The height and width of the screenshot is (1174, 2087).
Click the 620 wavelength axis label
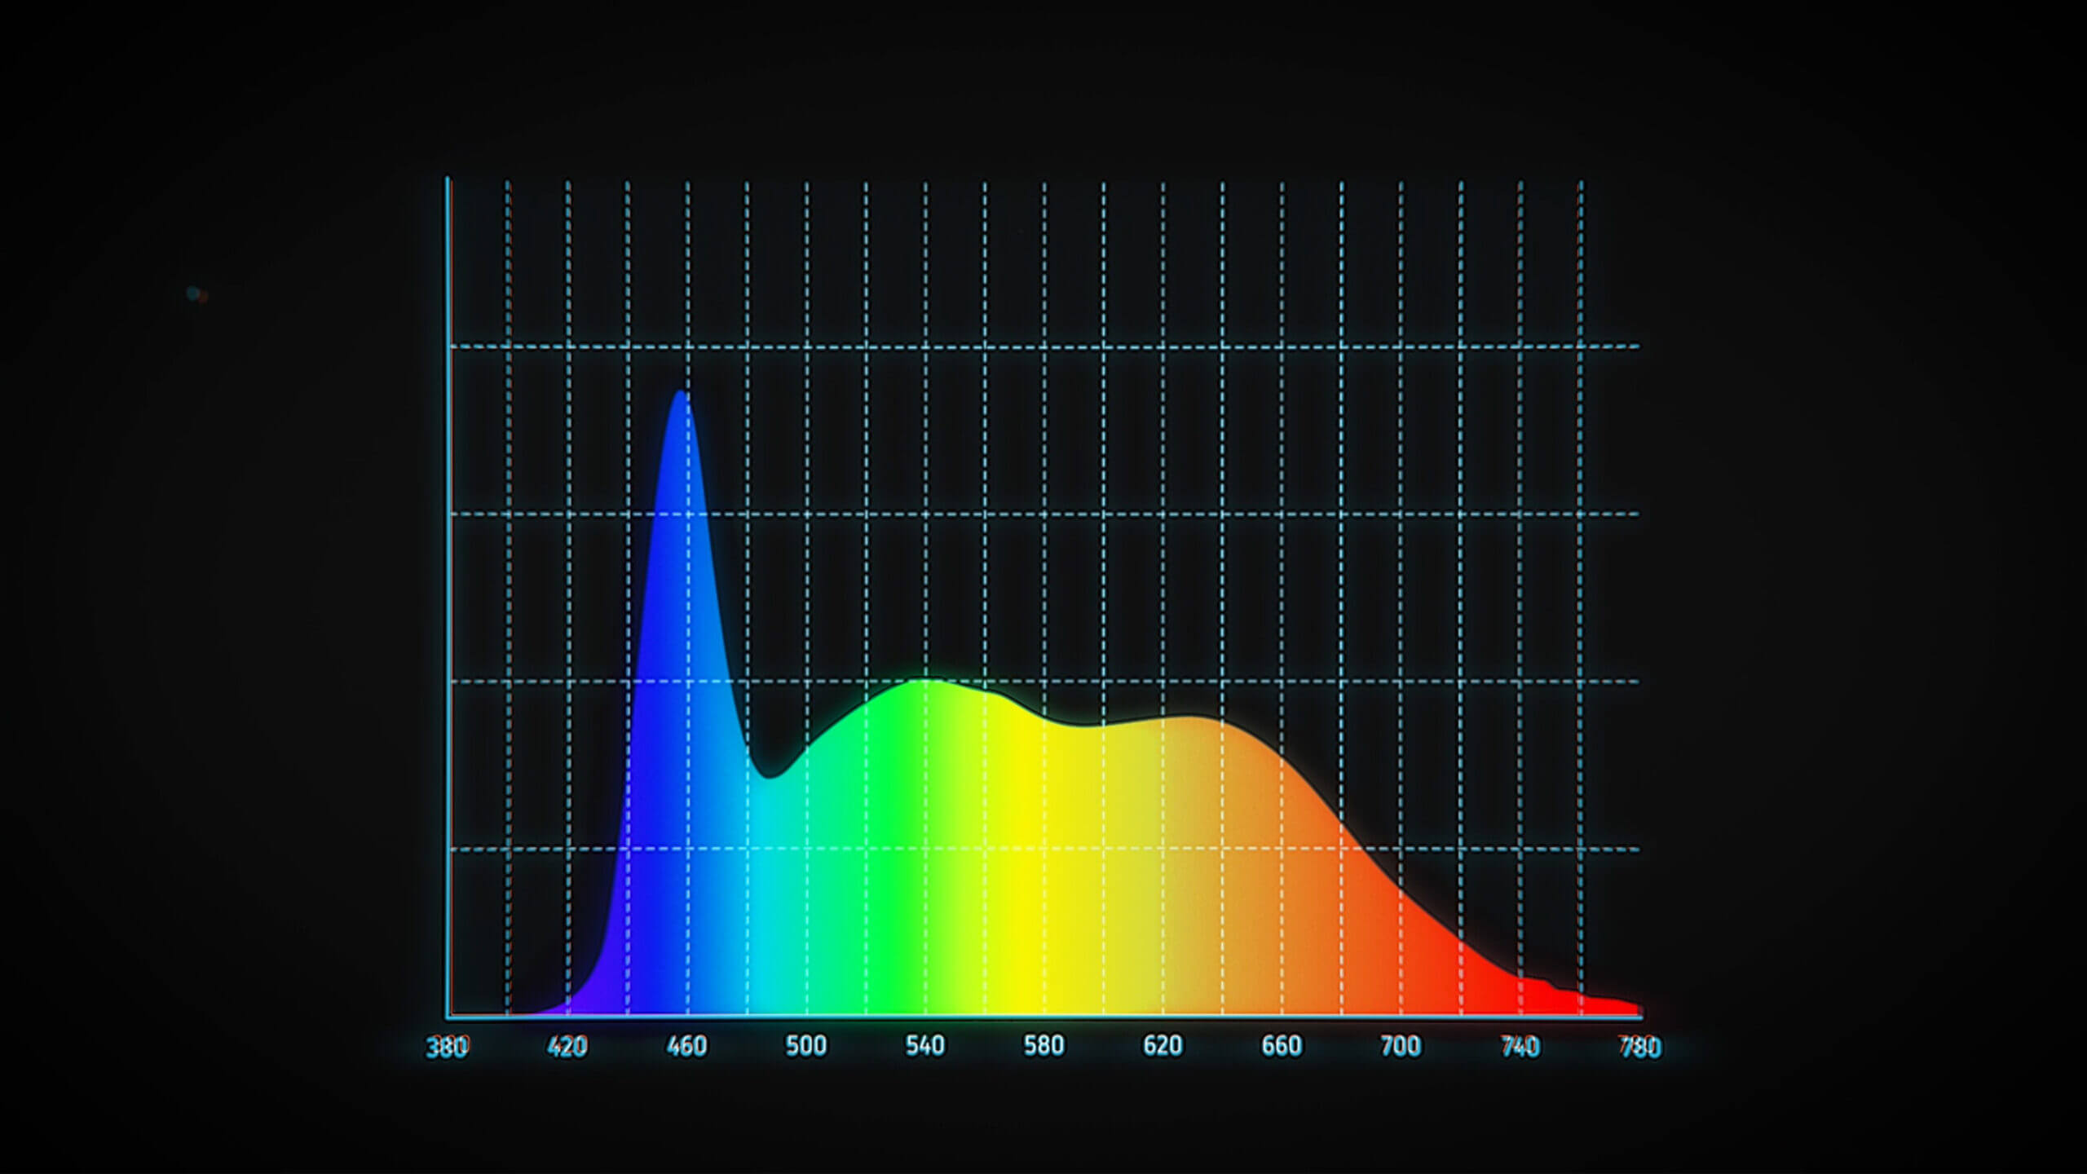tap(1163, 1046)
